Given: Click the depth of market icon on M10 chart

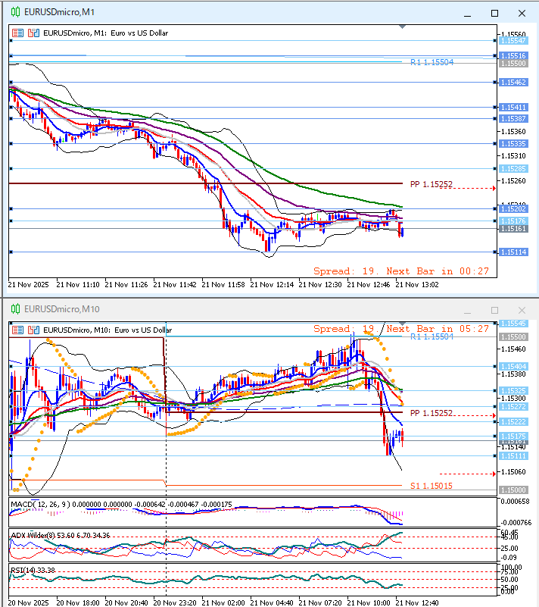Looking at the screenshot, I should pyautogui.click(x=32, y=330).
